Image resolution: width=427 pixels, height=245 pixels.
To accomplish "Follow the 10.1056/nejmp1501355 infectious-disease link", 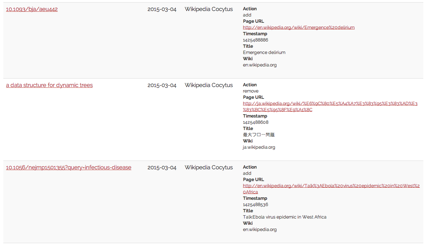I will (x=69, y=167).
